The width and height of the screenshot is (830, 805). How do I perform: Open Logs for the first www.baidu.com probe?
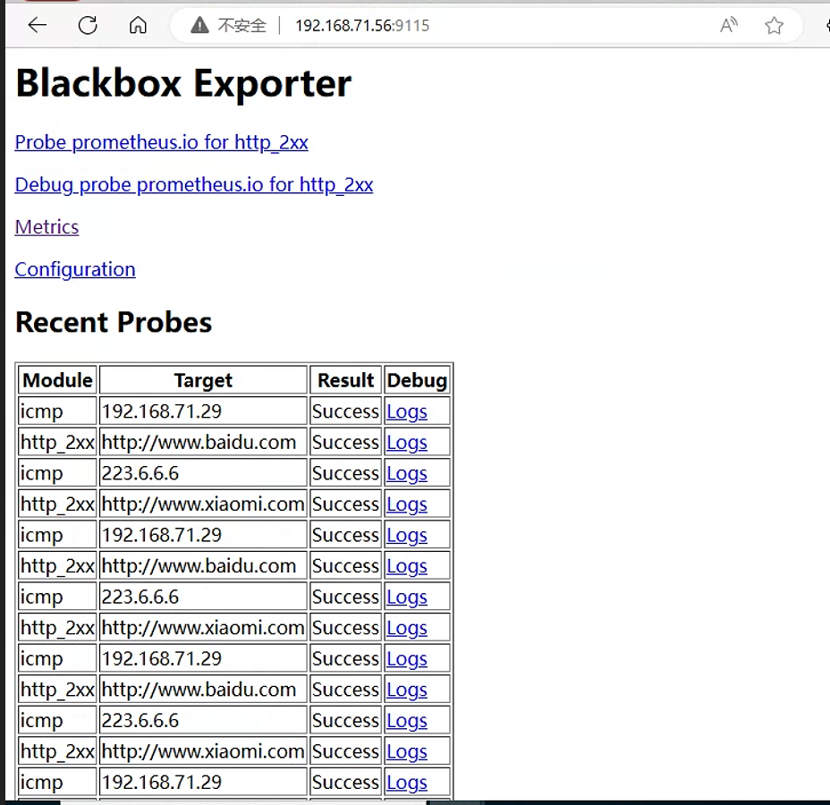tap(407, 443)
